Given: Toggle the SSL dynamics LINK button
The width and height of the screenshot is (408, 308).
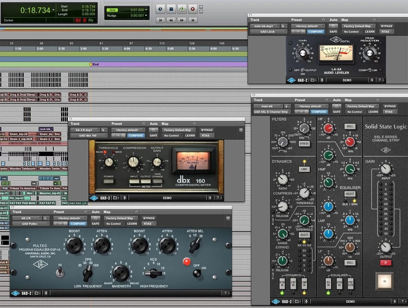Looking at the screenshot, I should point(304,169).
